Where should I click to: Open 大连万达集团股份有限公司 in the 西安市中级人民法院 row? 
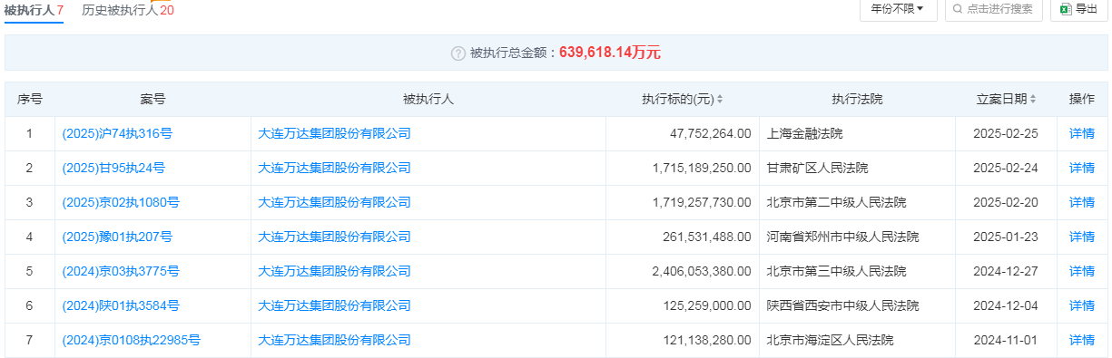click(x=335, y=305)
